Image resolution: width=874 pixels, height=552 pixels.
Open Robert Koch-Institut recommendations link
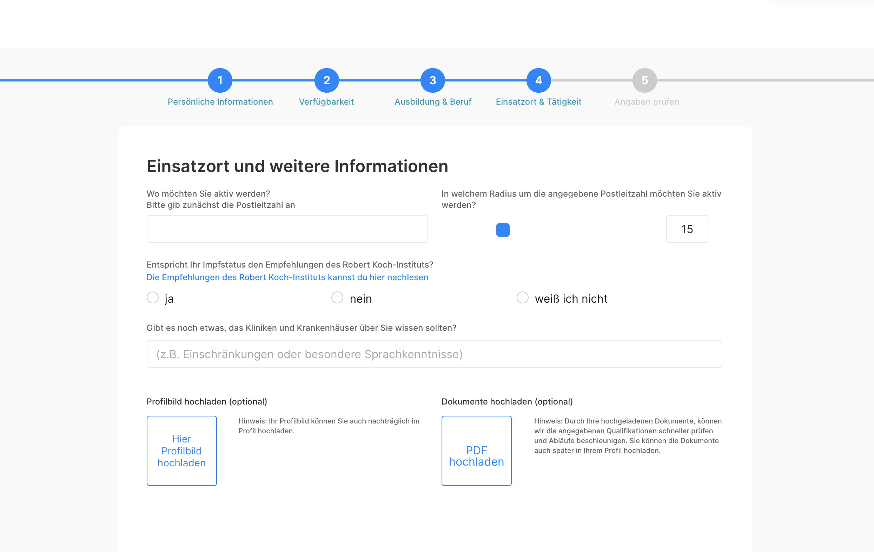287,277
